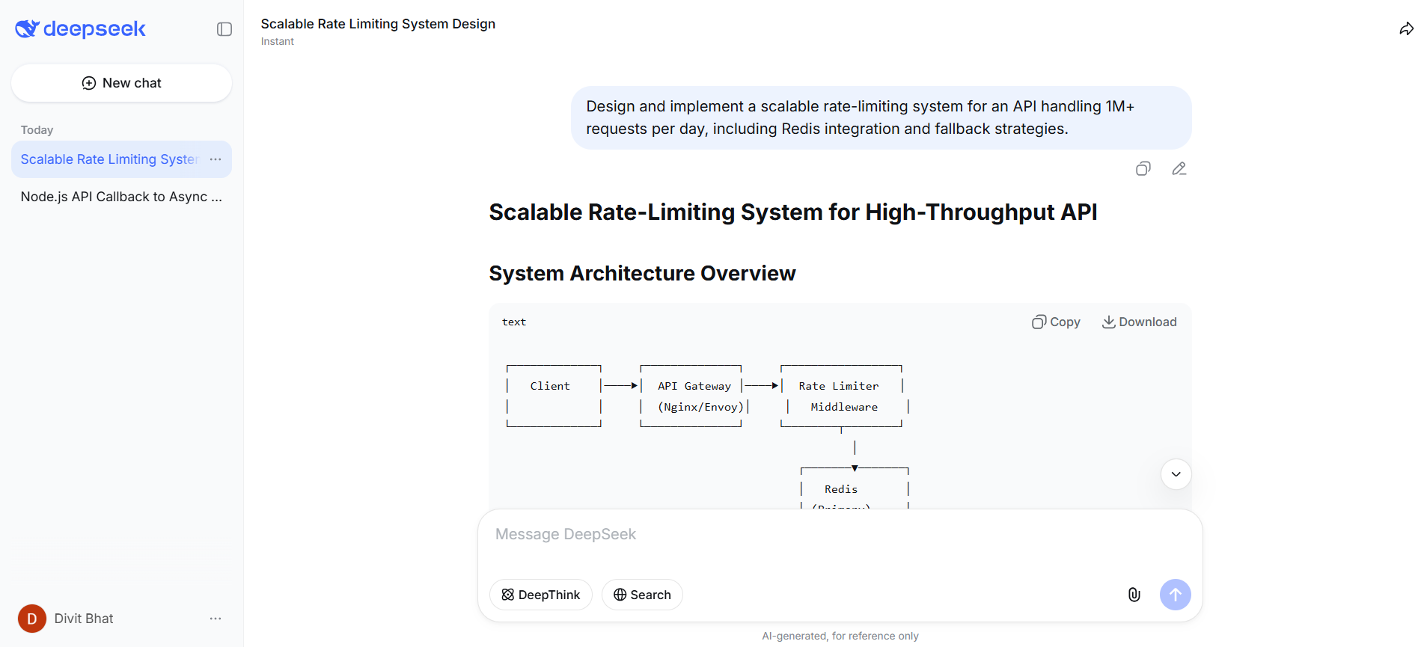Click the share arrow icon
Viewport: 1424px width, 647px height.
click(1407, 29)
